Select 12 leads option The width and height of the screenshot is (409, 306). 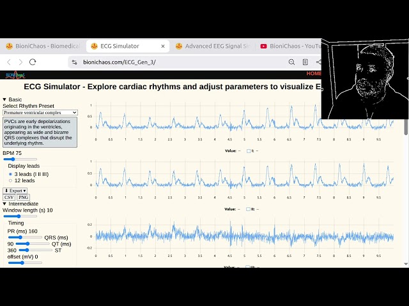tap(10, 180)
